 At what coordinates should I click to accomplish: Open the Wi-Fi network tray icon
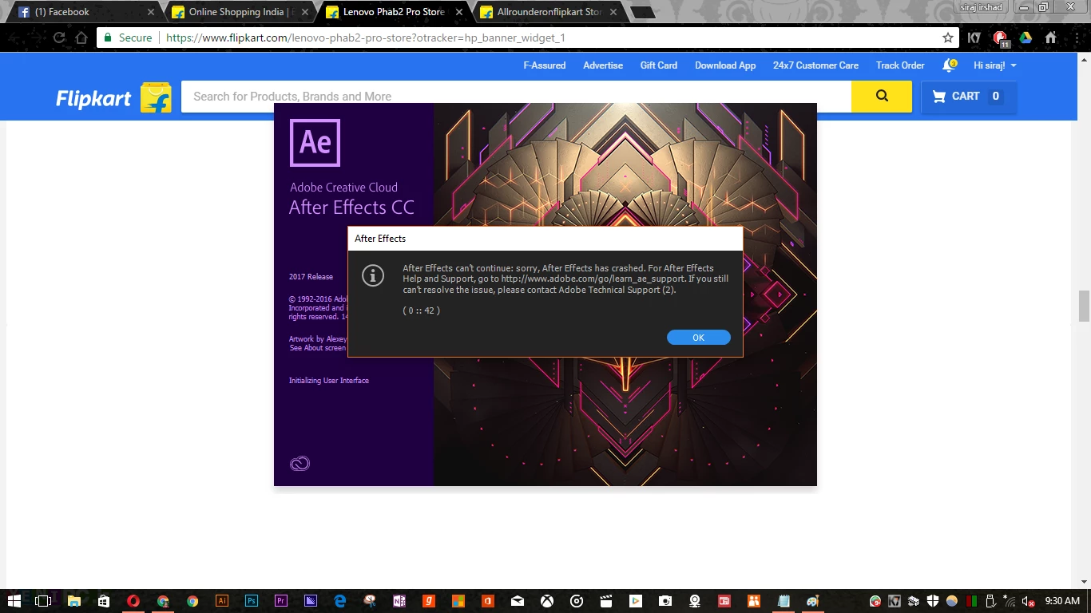tap(1010, 601)
